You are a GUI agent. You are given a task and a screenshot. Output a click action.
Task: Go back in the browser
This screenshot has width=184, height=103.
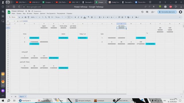pyautogui.click(x=8, y=7)
